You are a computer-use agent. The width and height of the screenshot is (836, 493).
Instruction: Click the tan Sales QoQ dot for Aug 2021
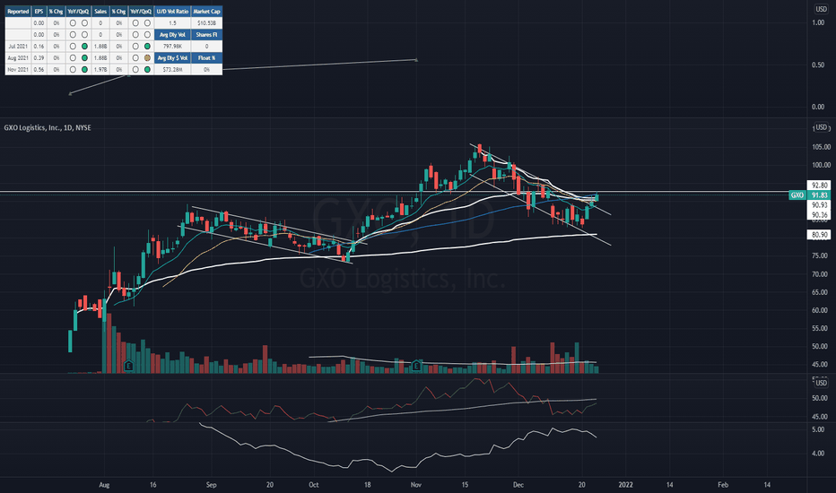tap(147, 57)
